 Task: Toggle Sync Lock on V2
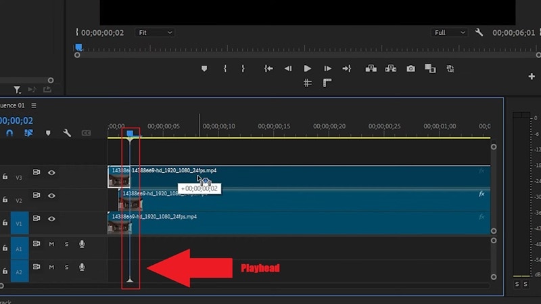click(37, 195)
